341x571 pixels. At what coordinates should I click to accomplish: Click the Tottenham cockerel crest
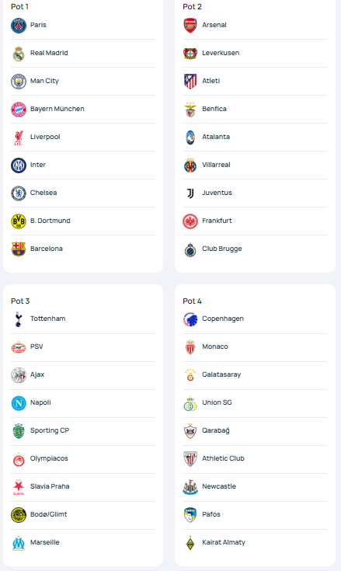(x=19, y=319)
